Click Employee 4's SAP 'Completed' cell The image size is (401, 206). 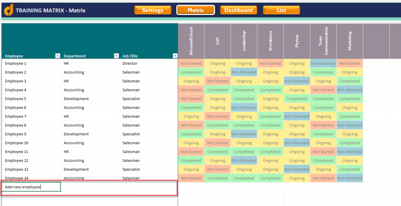[218, 90]
